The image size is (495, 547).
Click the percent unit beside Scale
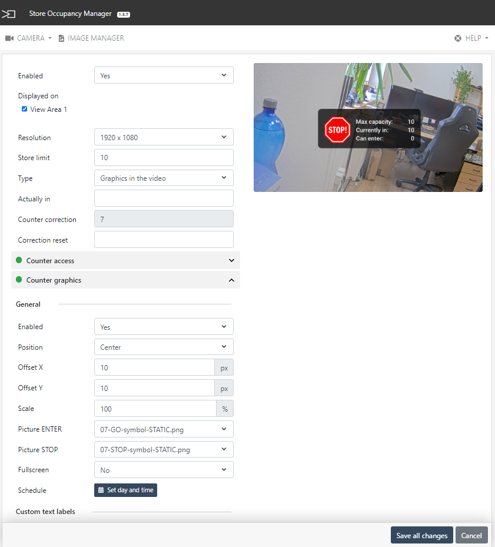pyautogui.click(x=225, y=409)
